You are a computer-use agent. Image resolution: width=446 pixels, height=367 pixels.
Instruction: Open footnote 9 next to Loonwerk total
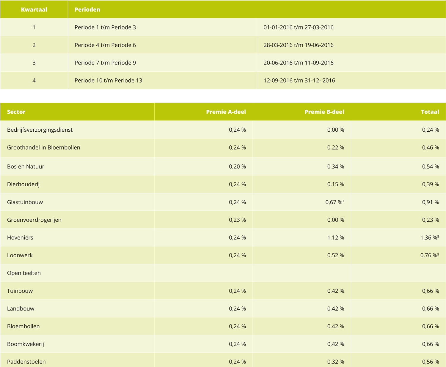click(x=438, y=254)
